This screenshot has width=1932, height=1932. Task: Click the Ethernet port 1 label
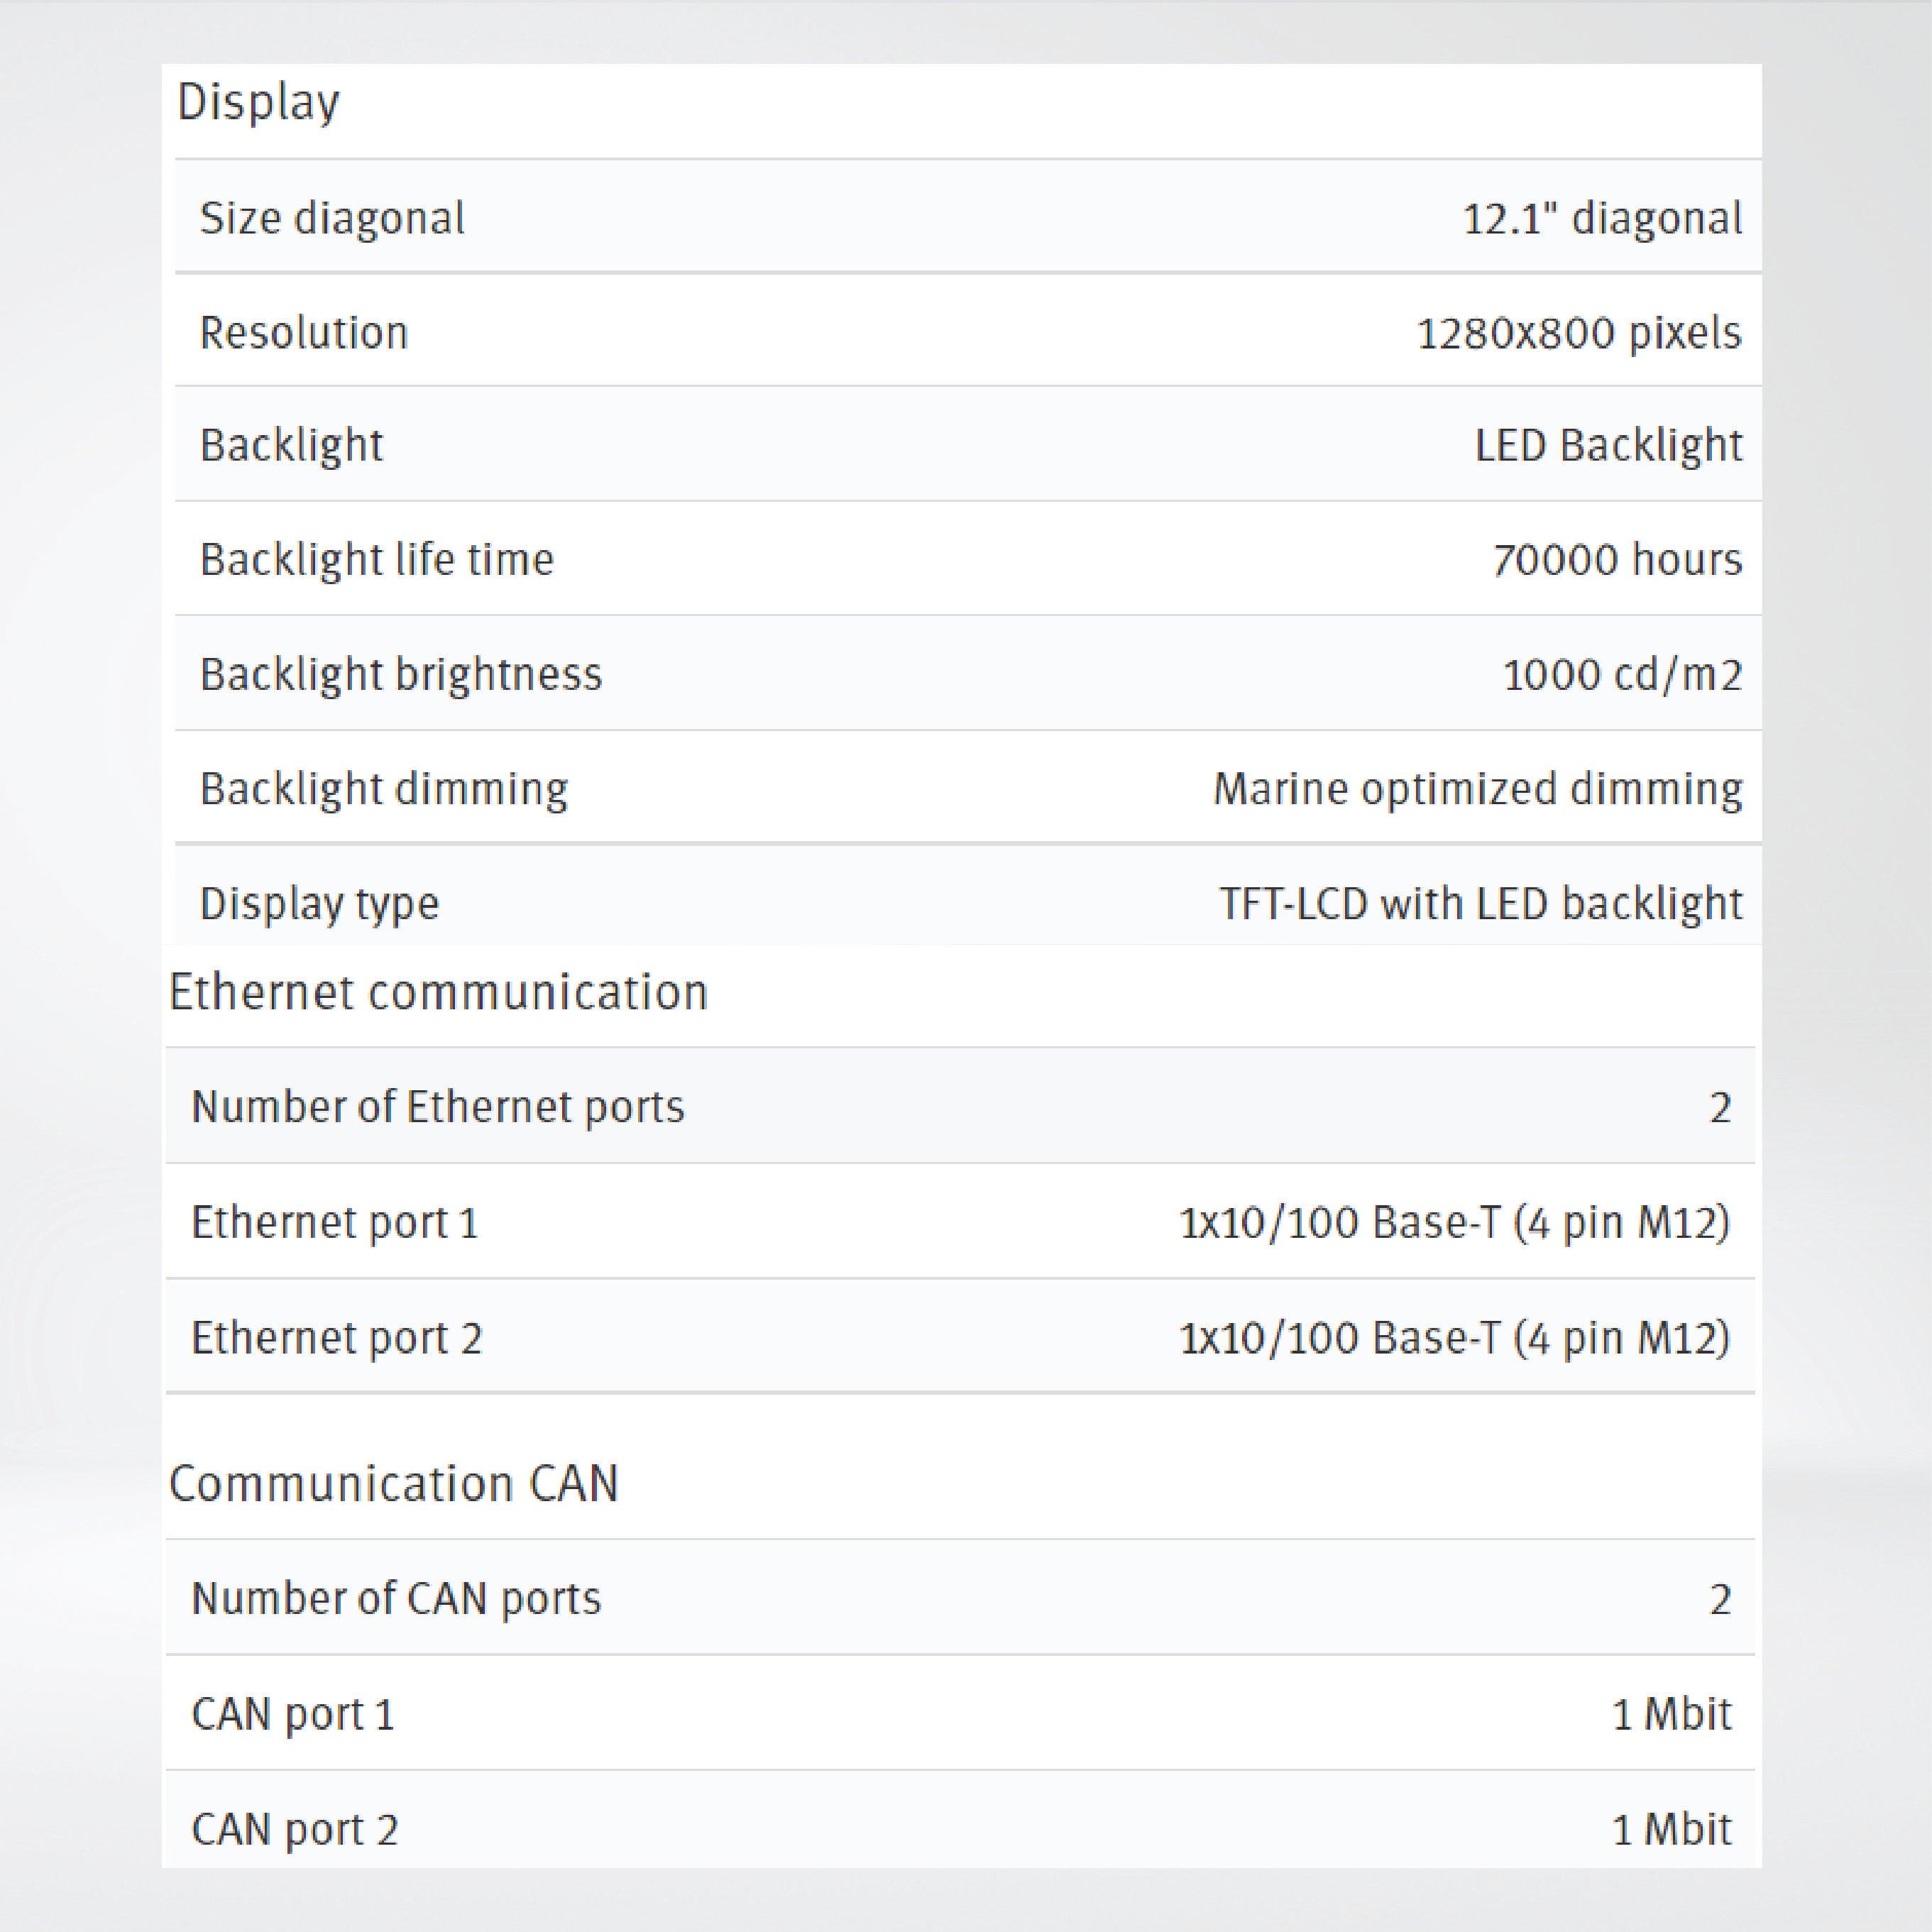335,1223
